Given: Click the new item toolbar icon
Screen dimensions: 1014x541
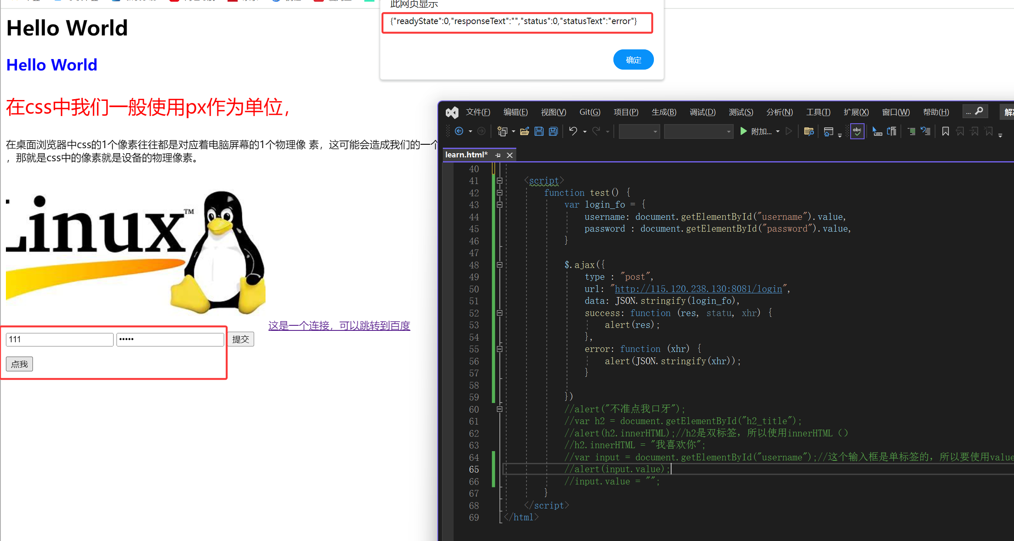Looking at the screenshot, I should click(x=502, y=131).
